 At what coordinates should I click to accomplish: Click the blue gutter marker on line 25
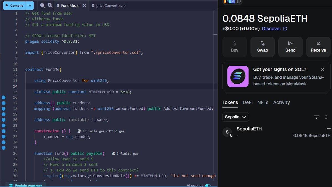[x=4, y=148]
